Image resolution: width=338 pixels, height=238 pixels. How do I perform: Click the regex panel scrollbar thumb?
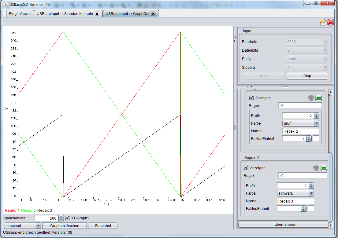point(330,188)
